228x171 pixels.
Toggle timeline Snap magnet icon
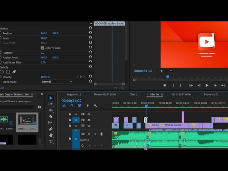click(72, 105)
